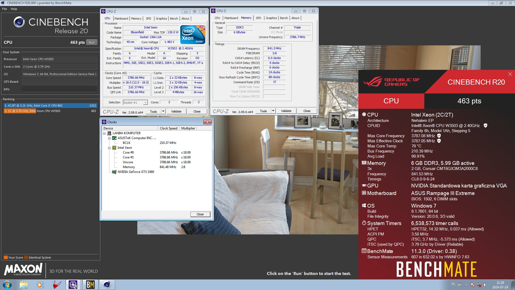Screen dimensions: 515x290
Task: Open Tools dropdown arrow in CPU window
Action: (x=163, y=111)
